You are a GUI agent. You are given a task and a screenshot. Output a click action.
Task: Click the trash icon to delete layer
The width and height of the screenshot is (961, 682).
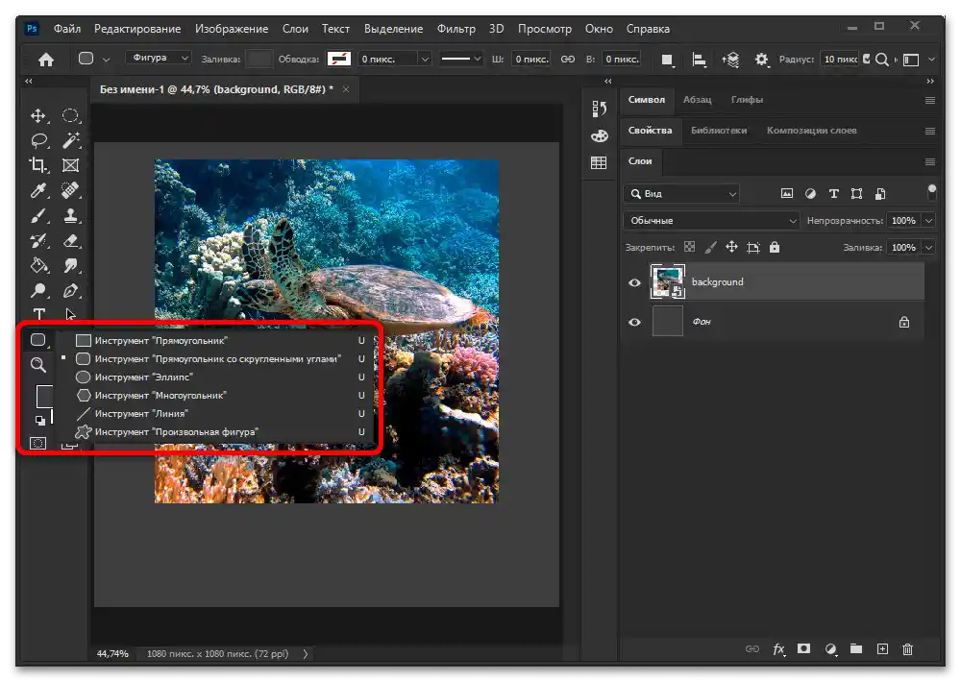[x=907, y=649]
